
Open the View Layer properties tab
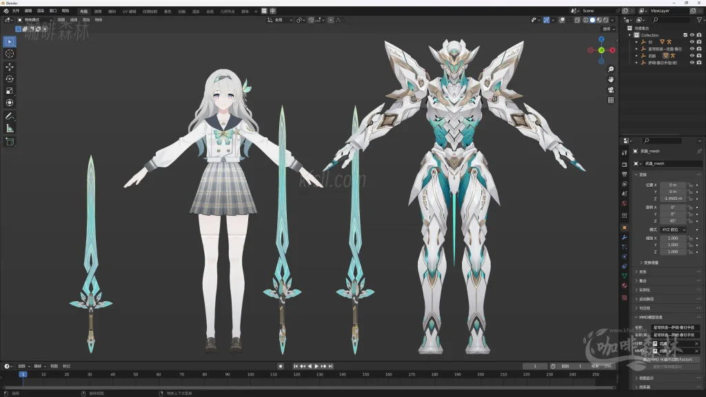click(x=624, y=184)
